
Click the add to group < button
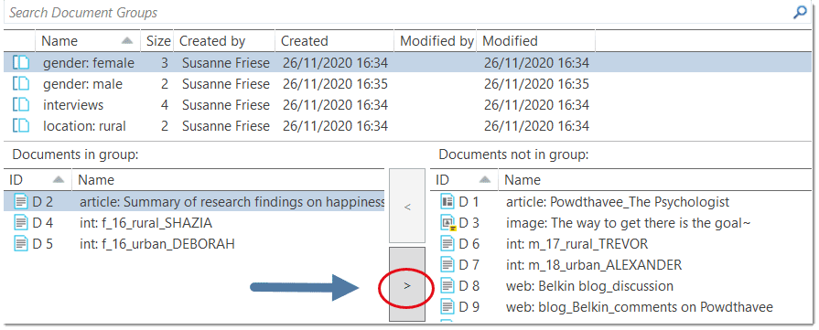click(407, 207)
